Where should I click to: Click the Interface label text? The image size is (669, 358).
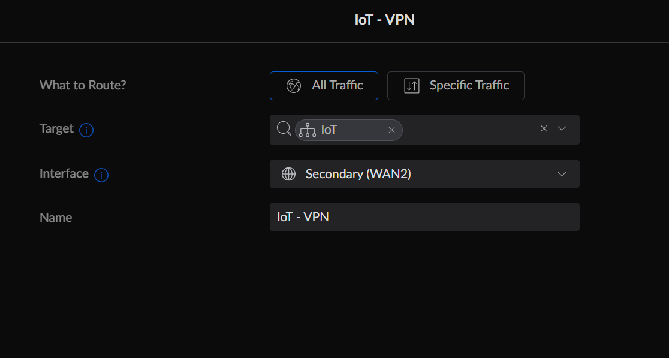[x=64, y=173]
